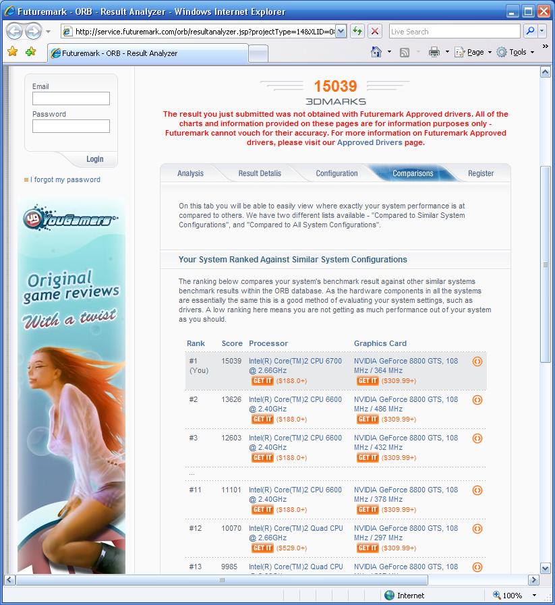Click the Add to Favorites icon
Screen dimensions: 555x605
click(30, 52)
